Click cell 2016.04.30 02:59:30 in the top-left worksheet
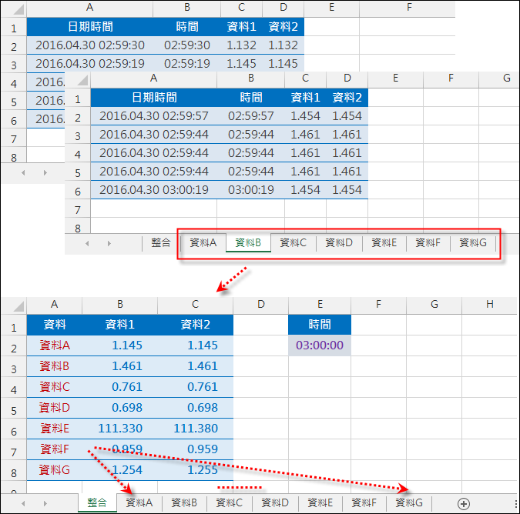The height and width of the screenshot is (514, 520). point(90,45)
